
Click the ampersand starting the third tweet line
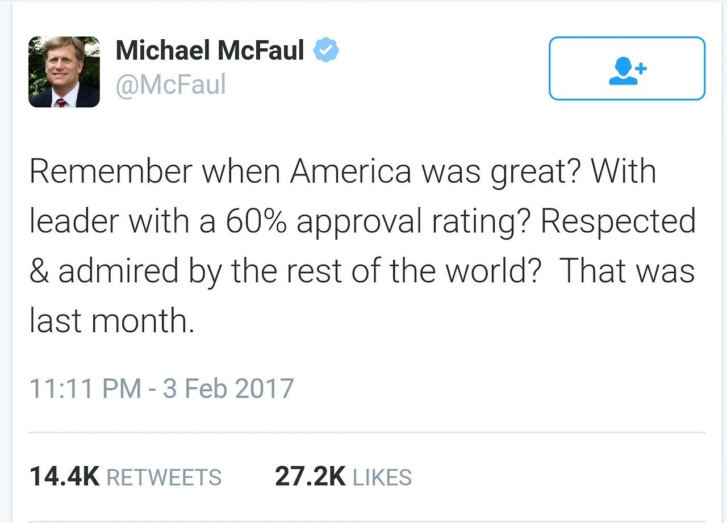click(39, 271)
